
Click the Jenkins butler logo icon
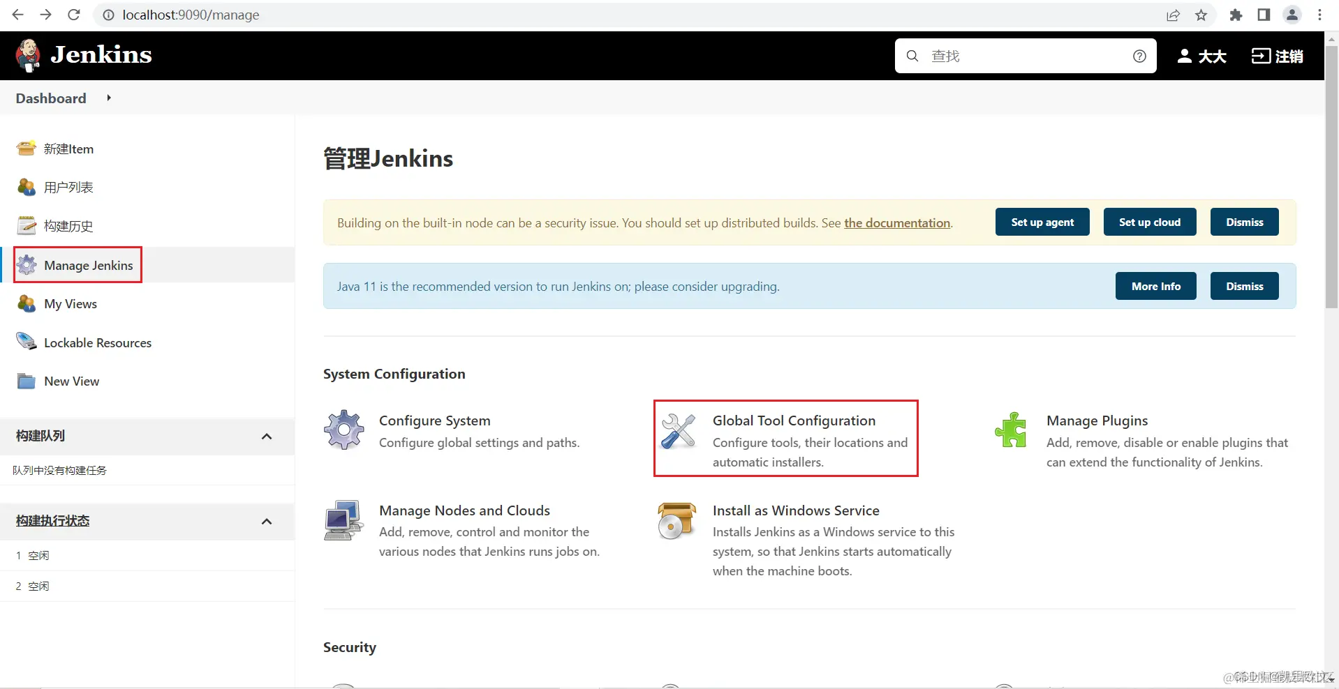[28, 55]
